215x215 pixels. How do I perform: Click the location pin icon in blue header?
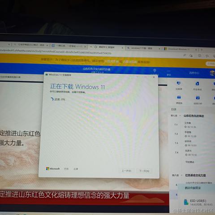pyautogui.click(x=155, y=71)
